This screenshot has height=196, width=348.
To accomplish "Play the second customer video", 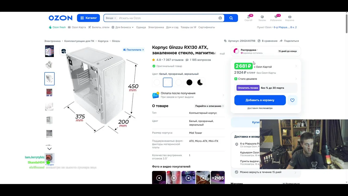I will (174, 178).
